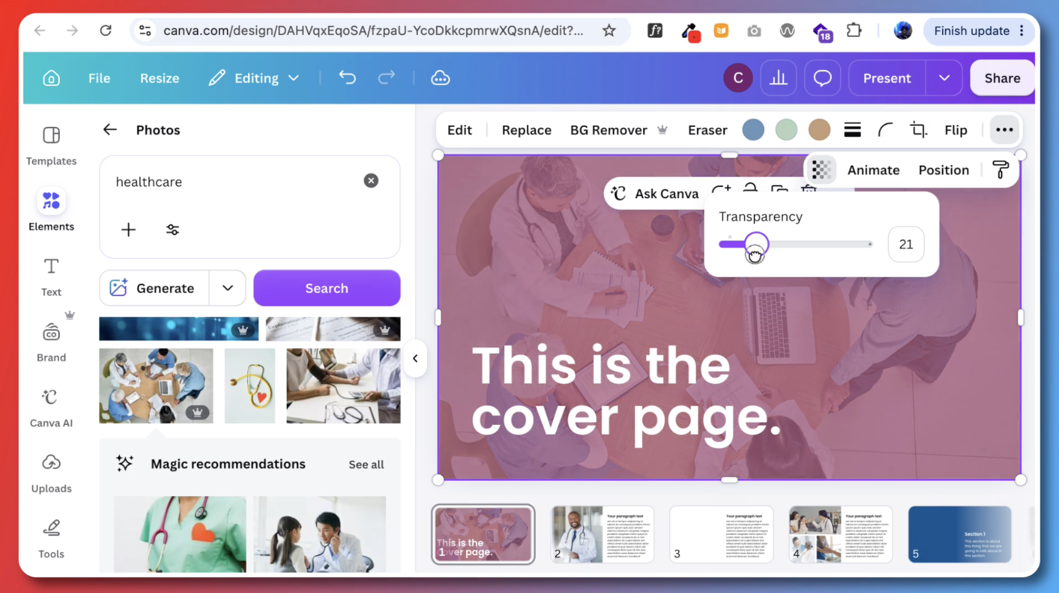Open the File menu
The image size is (1059, 593).
pyautogui.click(x=99, y=78)
